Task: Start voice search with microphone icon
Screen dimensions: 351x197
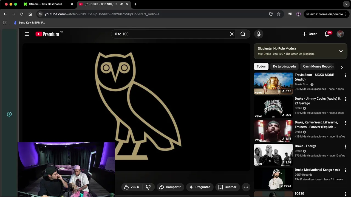Action: pyautogui.click(x=259, y=34)
